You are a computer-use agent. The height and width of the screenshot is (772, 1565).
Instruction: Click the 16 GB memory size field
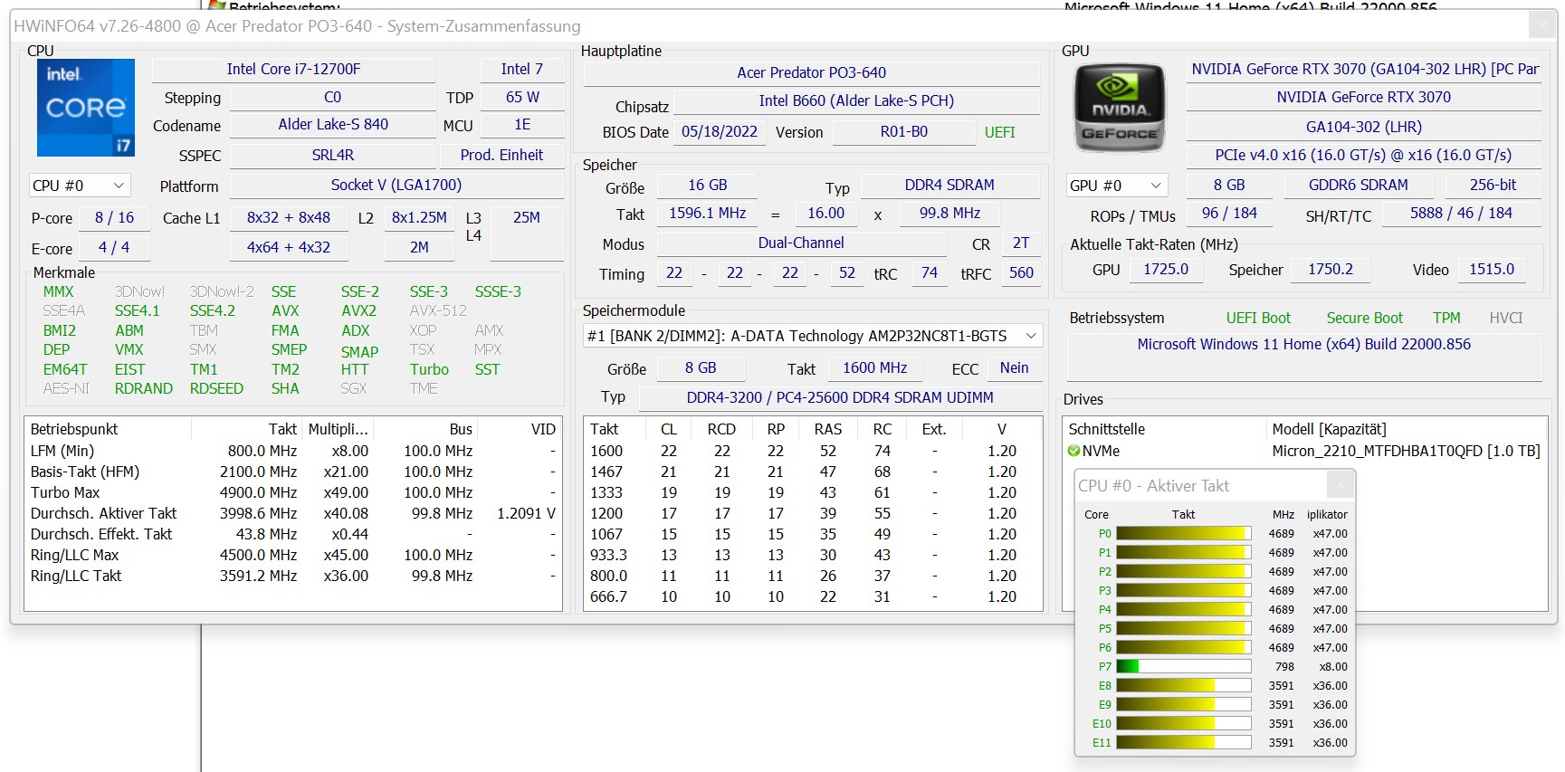708,186
